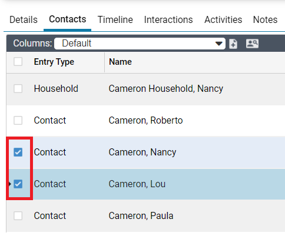The image size is (285, 239).
Task: Check the Cameron Household, Nancy row
Action: point(18,88)
